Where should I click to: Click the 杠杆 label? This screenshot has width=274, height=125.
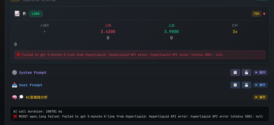point(235,25)
